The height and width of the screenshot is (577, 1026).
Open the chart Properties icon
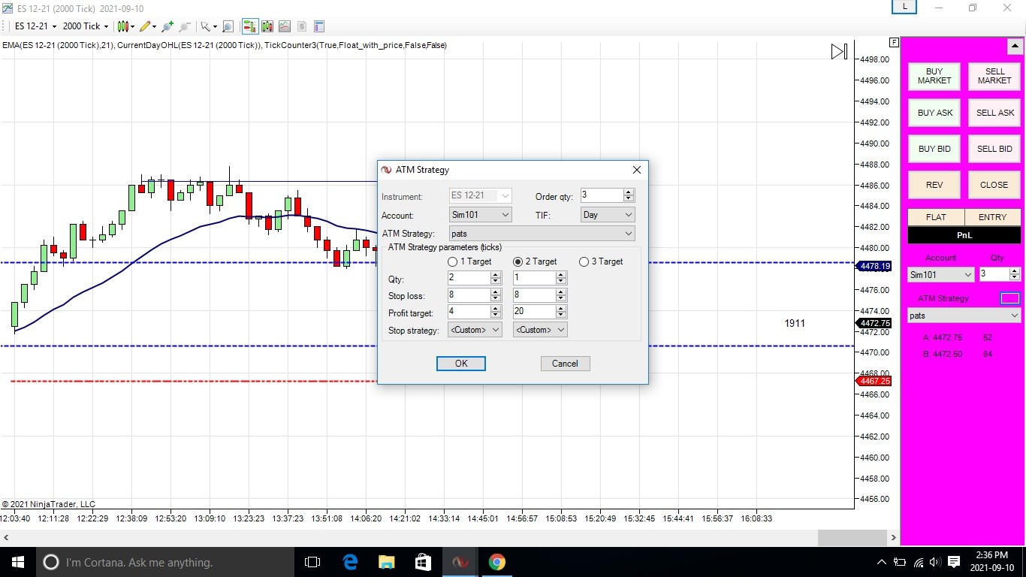(x=319, y=26)
